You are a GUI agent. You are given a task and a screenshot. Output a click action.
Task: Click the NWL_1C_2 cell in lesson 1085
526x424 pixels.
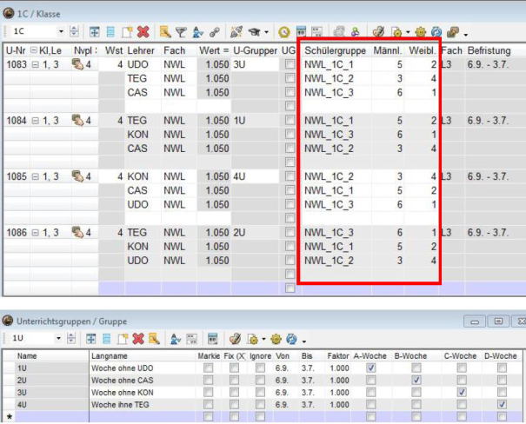click(328, 177)
